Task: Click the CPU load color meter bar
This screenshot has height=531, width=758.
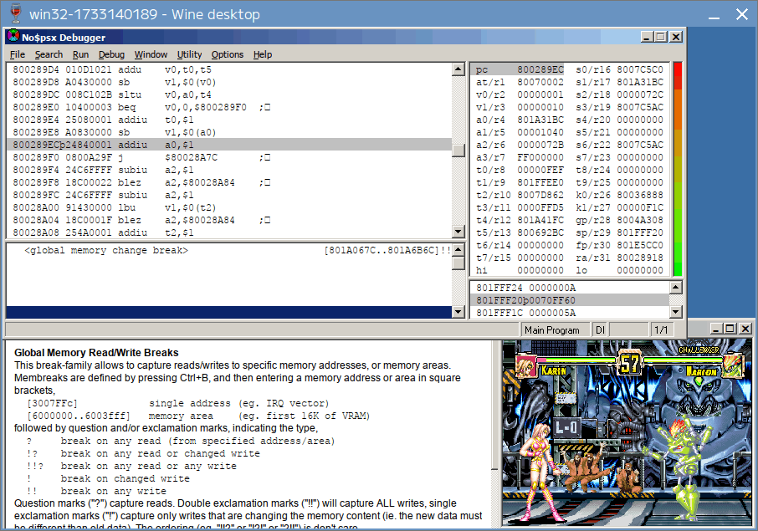Action: point(678,169)
